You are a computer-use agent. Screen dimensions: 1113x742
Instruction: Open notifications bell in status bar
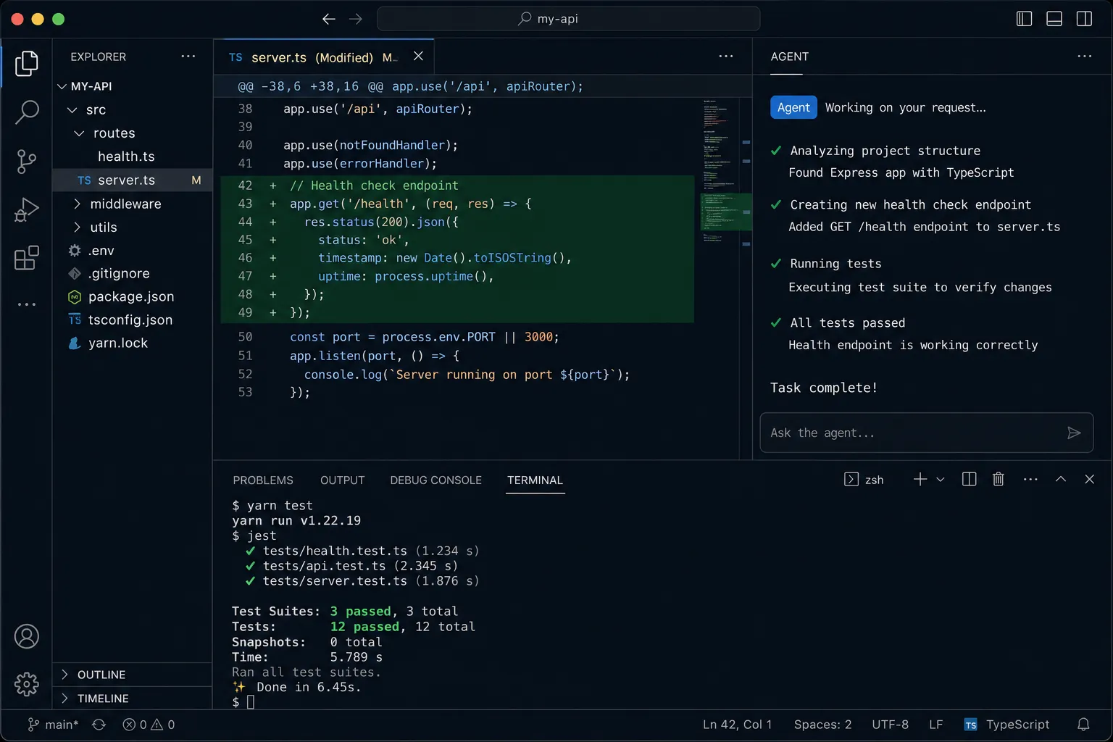point(1083,725)
